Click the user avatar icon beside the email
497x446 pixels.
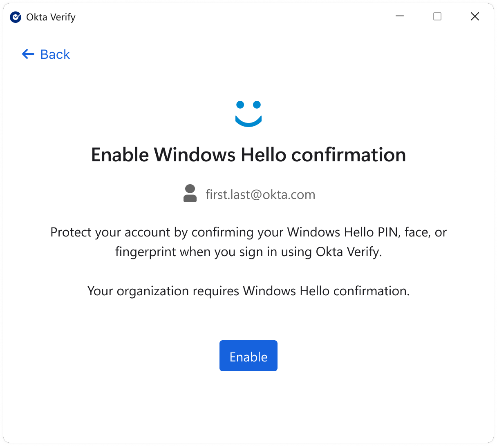[190, 194]
